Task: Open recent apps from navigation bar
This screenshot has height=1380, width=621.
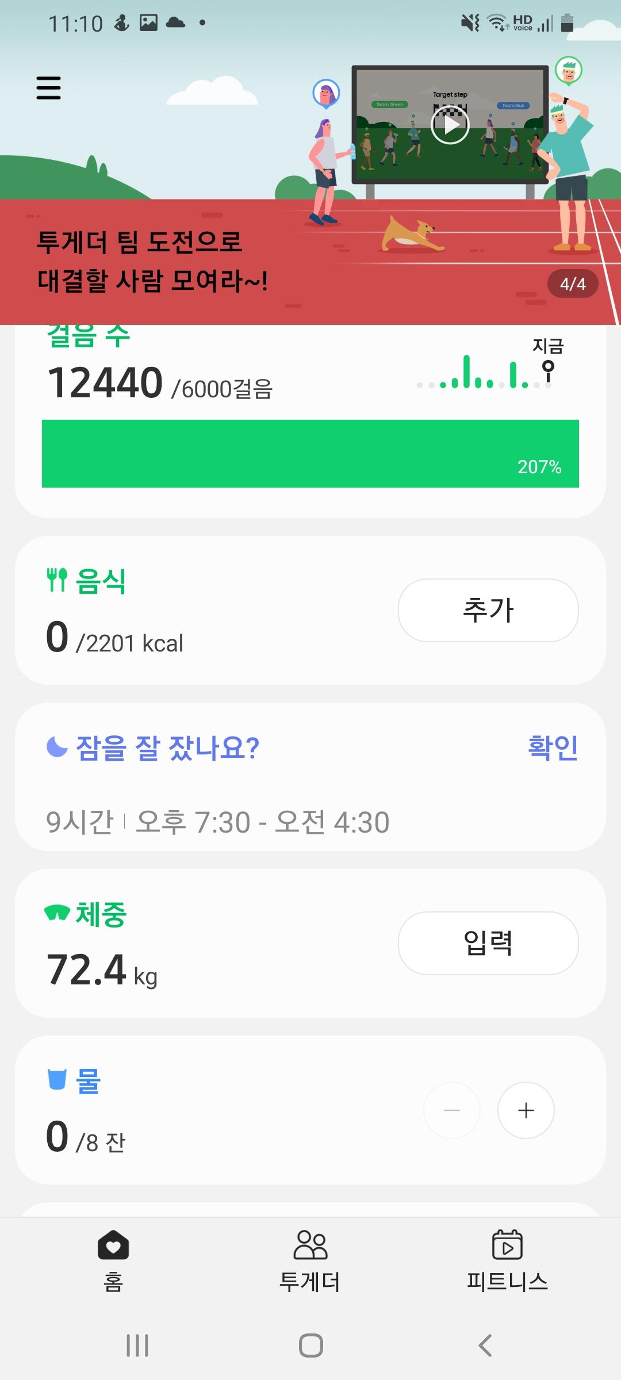Action: point(137,1345)
